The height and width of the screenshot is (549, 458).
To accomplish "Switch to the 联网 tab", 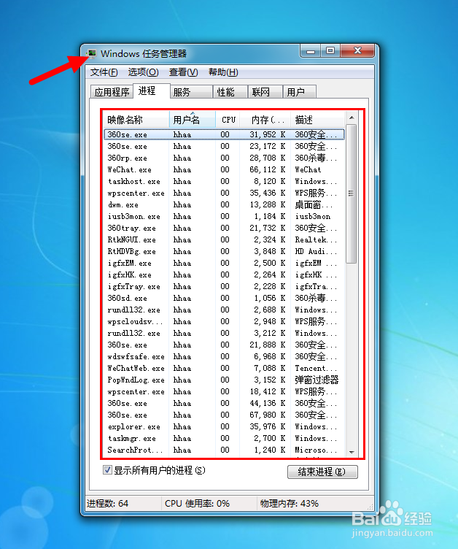I will [x=265, y=92].
